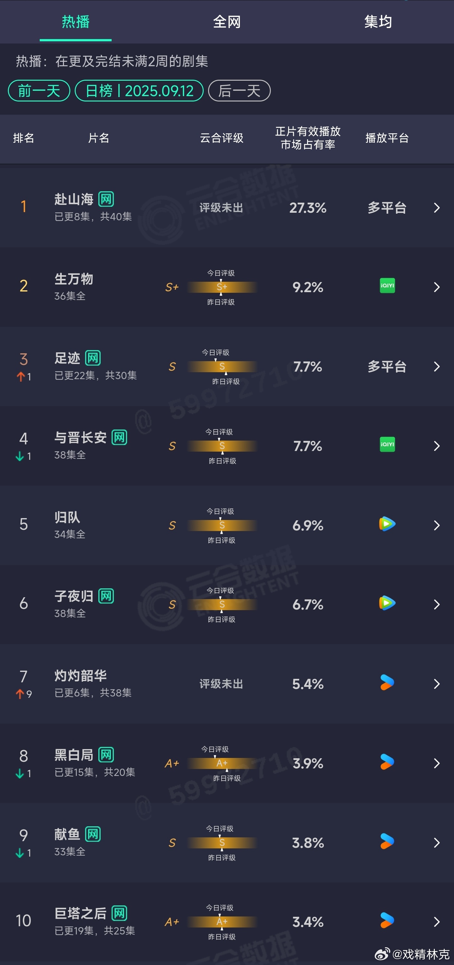Viewport: 454px width, 965px height.
Task: Expand 巨塔之后 row chevron arrow
Action: [x=437, y=922]
